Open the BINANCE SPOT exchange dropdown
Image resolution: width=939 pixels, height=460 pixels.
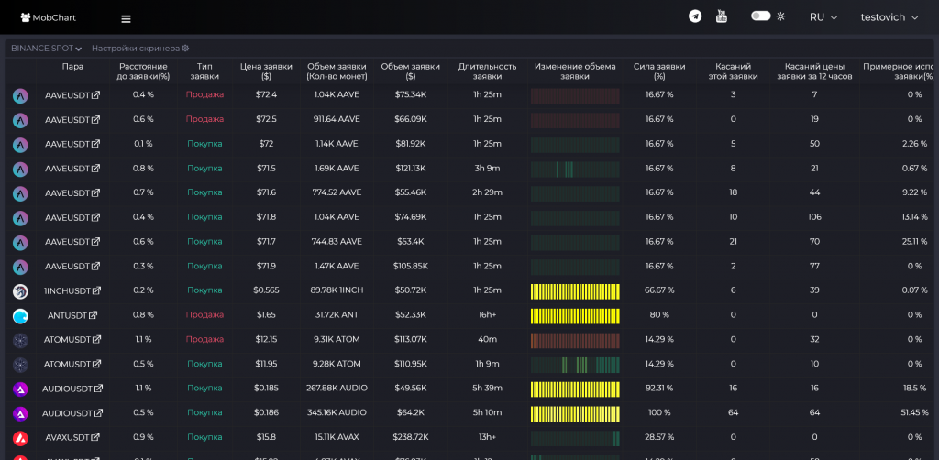[46, 49]
